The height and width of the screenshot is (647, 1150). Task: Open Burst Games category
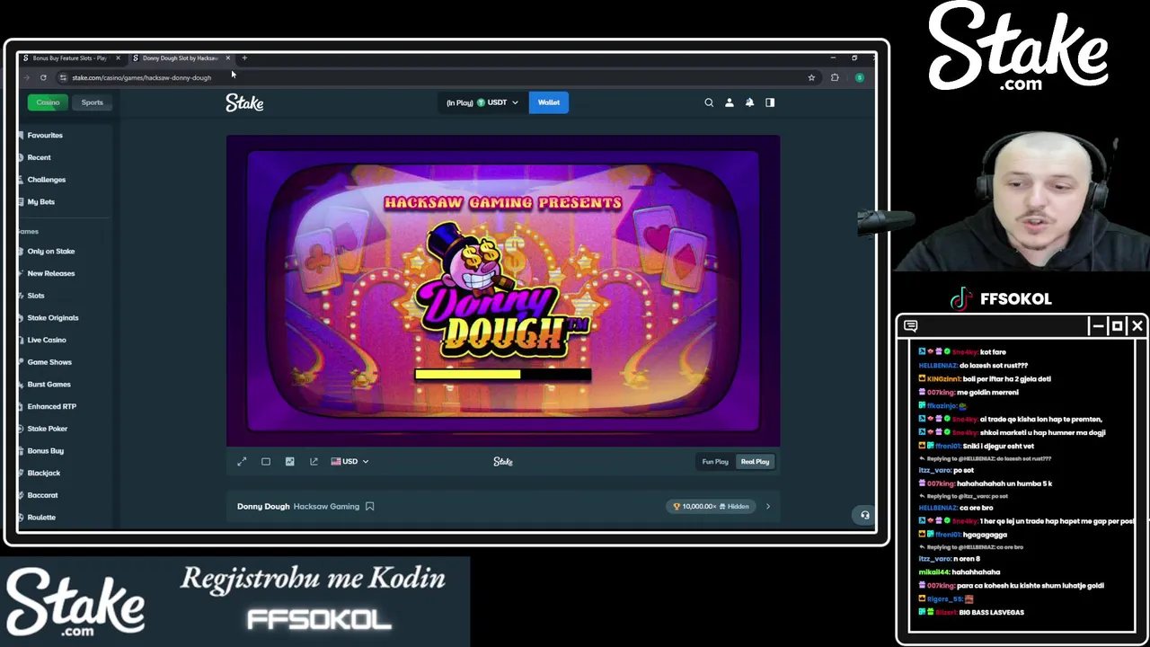tap(49, 385)
